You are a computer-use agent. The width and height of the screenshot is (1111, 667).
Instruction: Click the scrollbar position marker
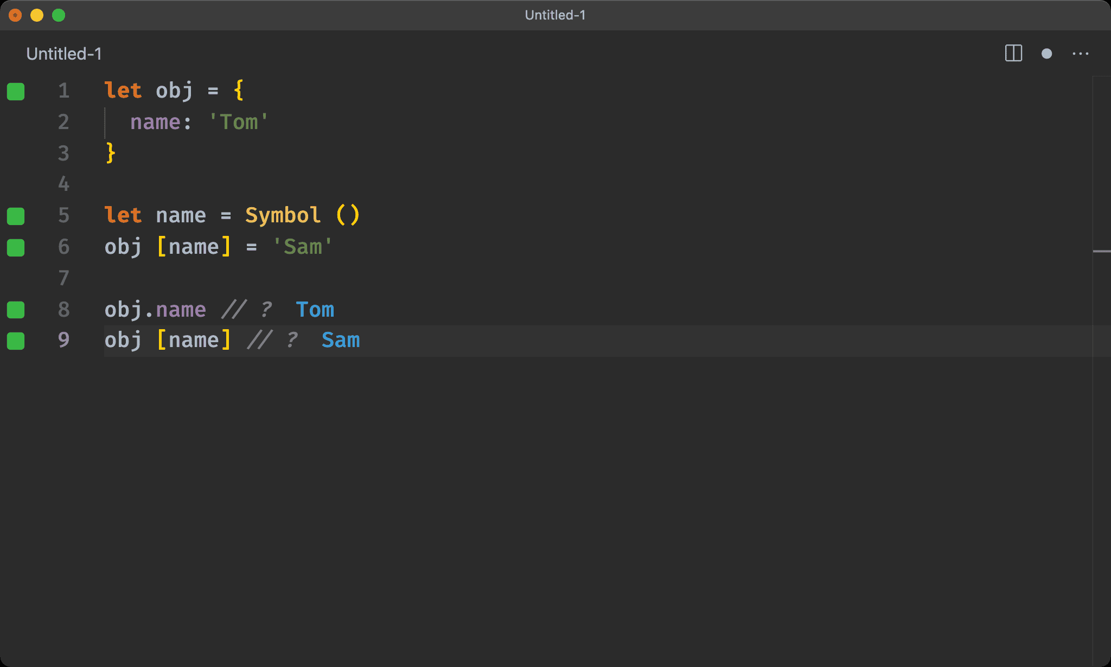pos(1101,251)
